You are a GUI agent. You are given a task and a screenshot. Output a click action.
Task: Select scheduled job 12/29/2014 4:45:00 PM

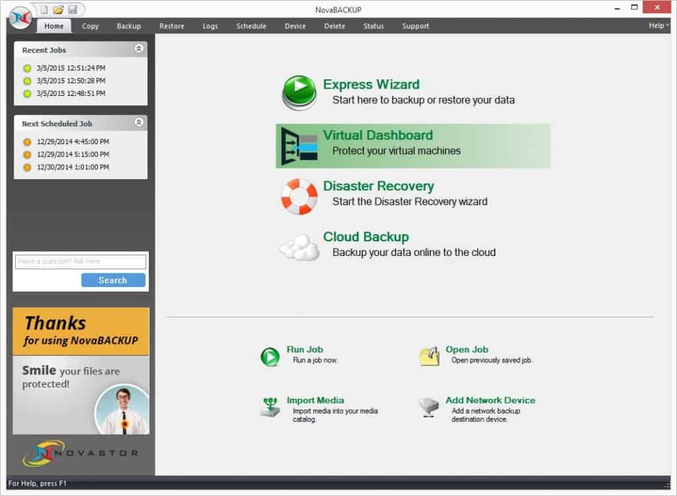click(x=73, y=142)
